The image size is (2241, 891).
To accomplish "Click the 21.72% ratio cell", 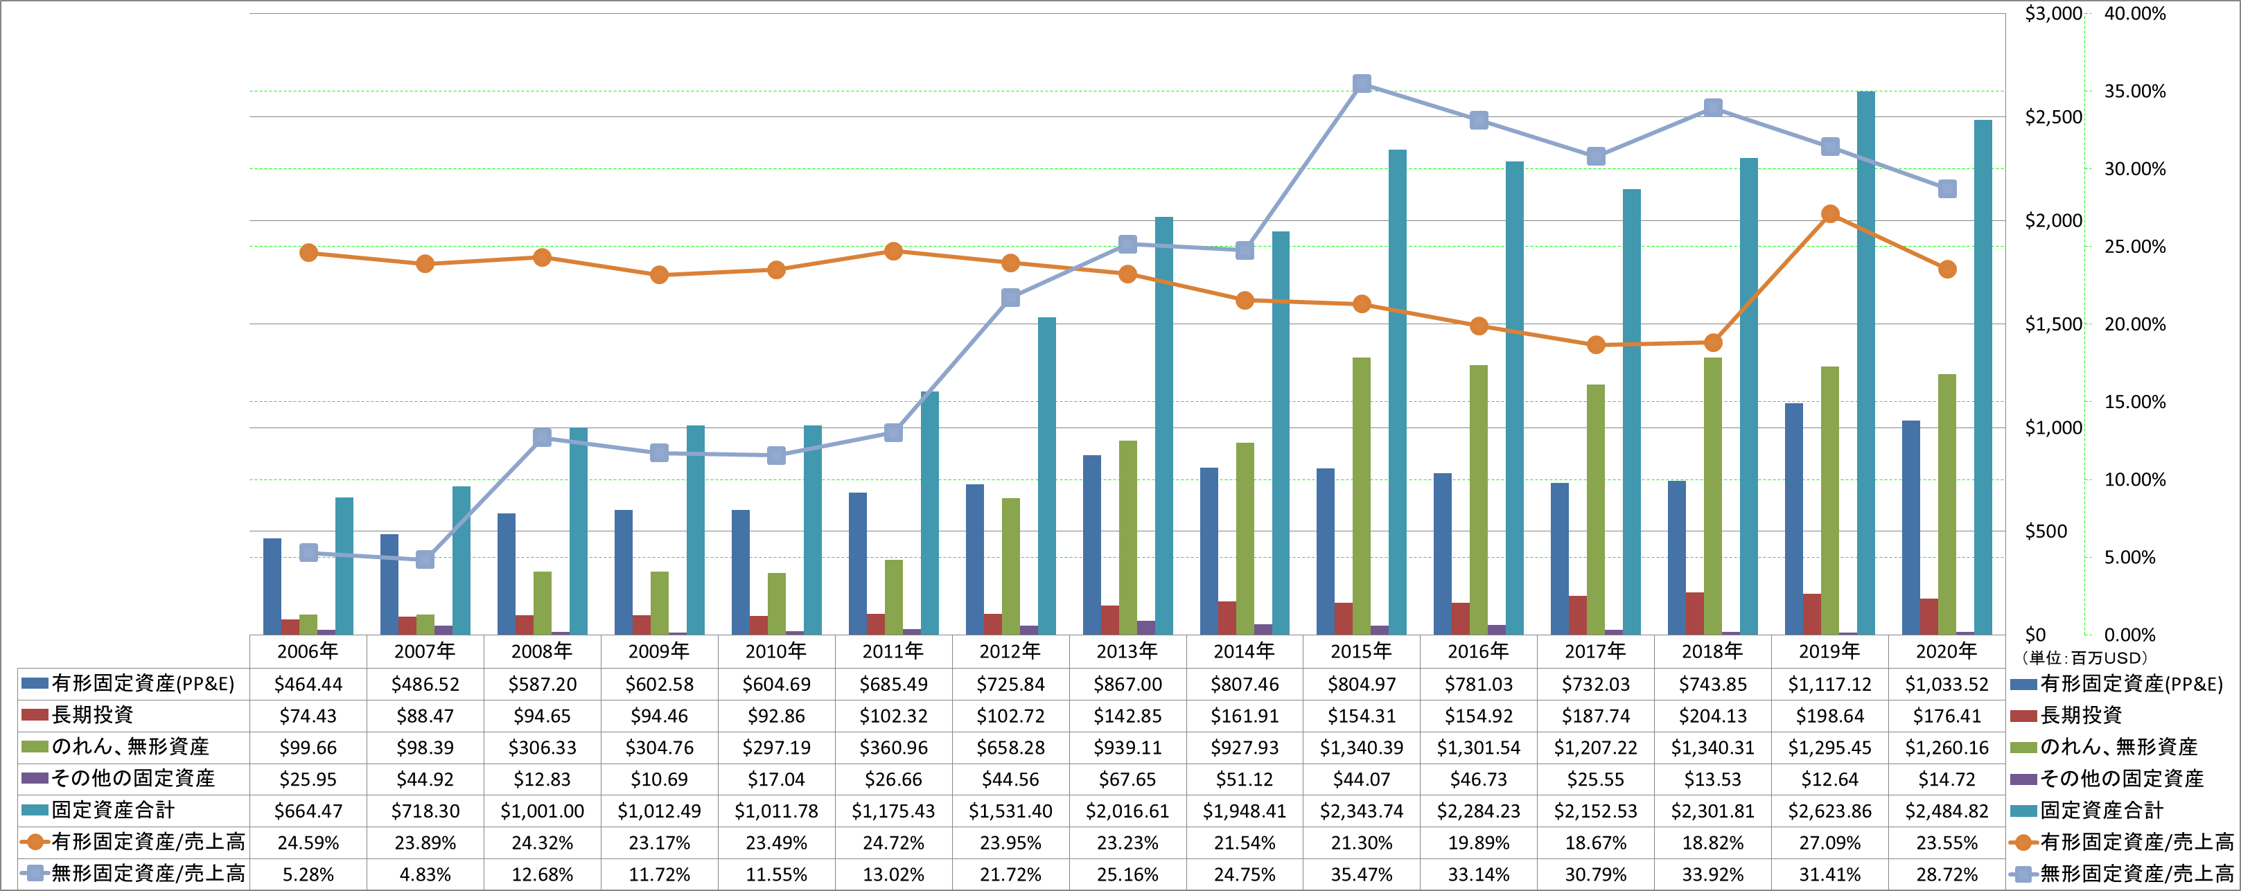I will [1010, 874].
